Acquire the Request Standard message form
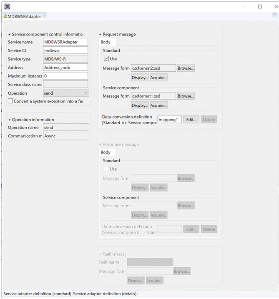Viewport: 279px width, 299px height. [x=158, y=78]
